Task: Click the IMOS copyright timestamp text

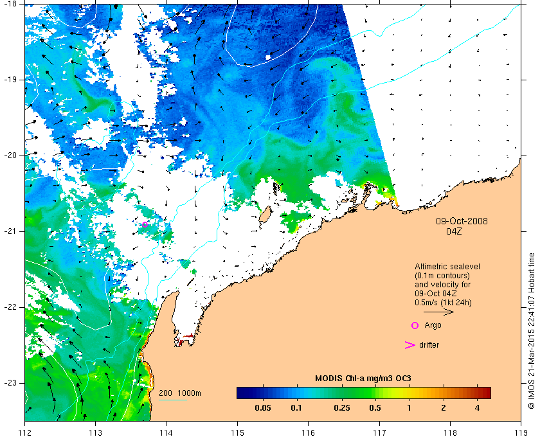Action: coord(532,331)
